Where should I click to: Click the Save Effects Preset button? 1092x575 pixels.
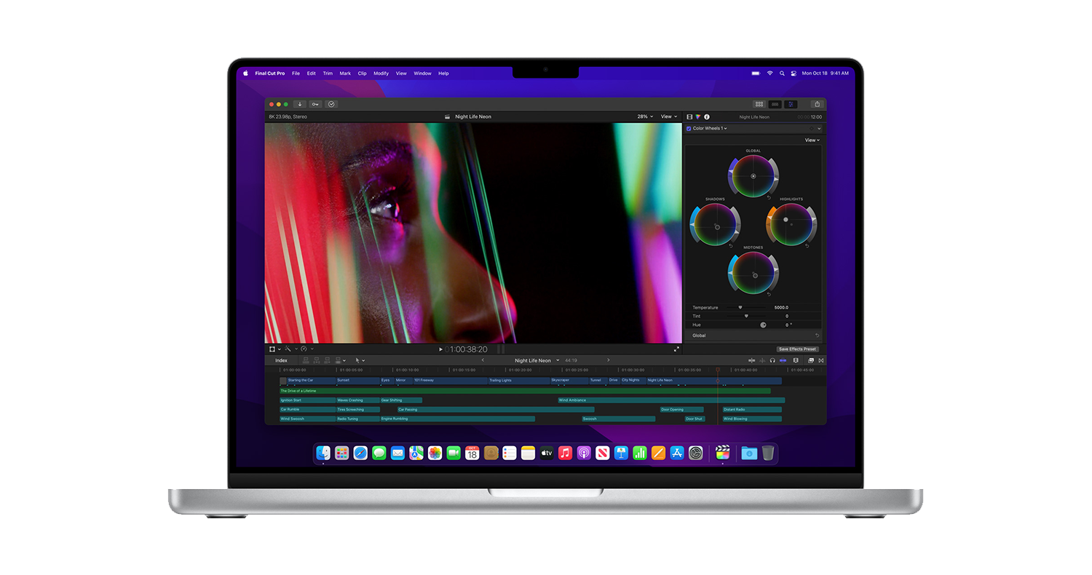tap(797, 349)
